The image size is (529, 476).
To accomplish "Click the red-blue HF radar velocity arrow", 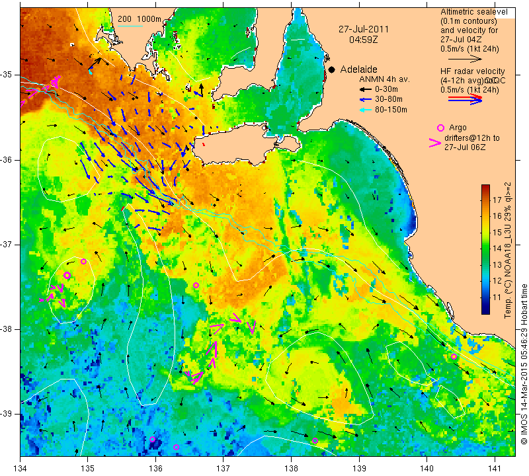I will [465, 99].
